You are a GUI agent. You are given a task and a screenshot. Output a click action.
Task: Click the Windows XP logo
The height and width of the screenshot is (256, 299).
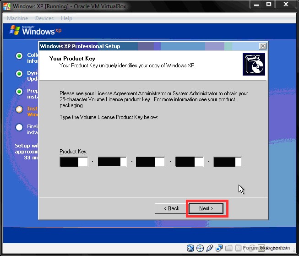(36, 31)
